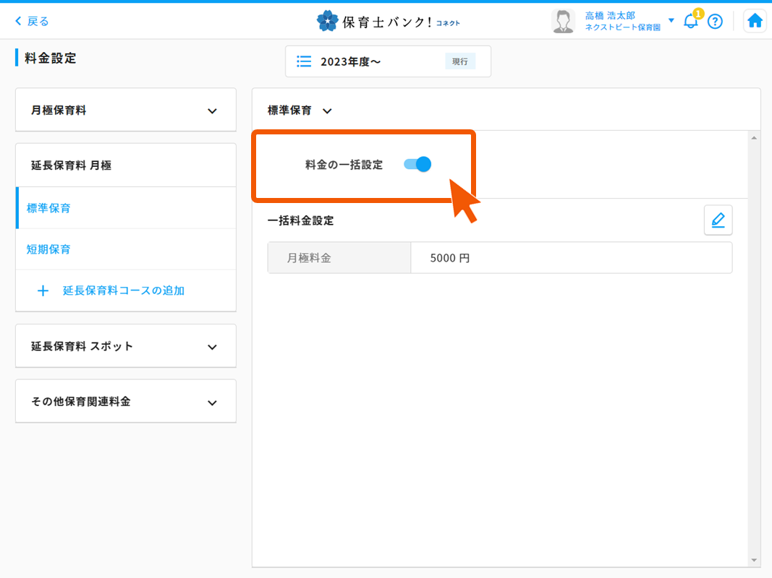Viewport: 772px width, 578px height.
Task: Click the 戻る back link
Action: coord(30,21)
